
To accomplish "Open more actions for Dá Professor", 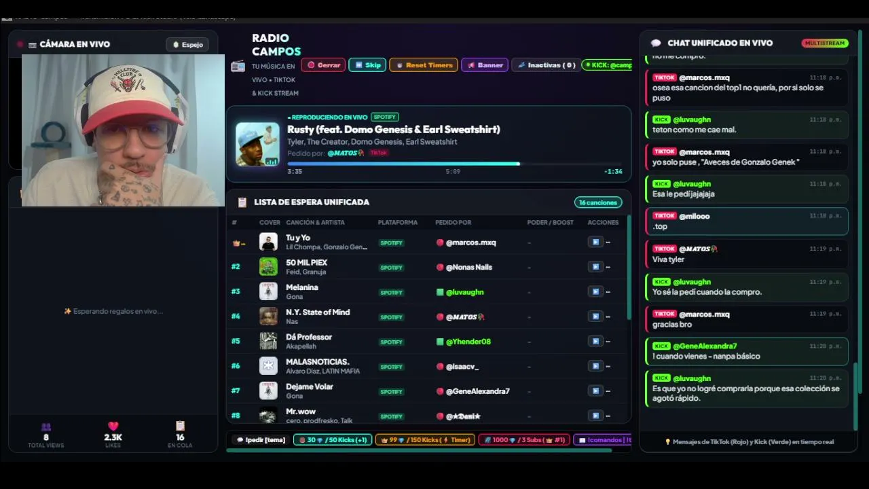I will pyautogui.click(x=608, y=342).
